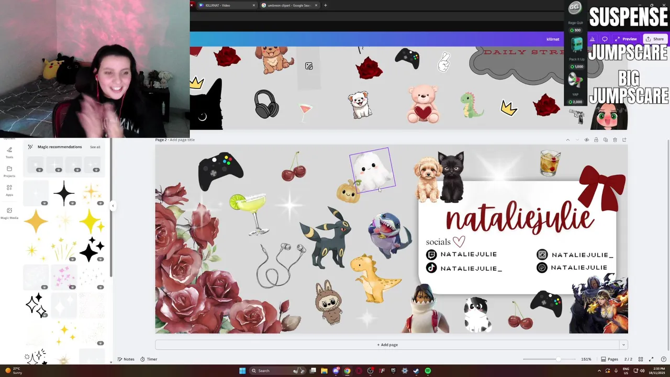Screen dimensions: 670x377
Task: Click the Share button
Action: coord(654,39)
